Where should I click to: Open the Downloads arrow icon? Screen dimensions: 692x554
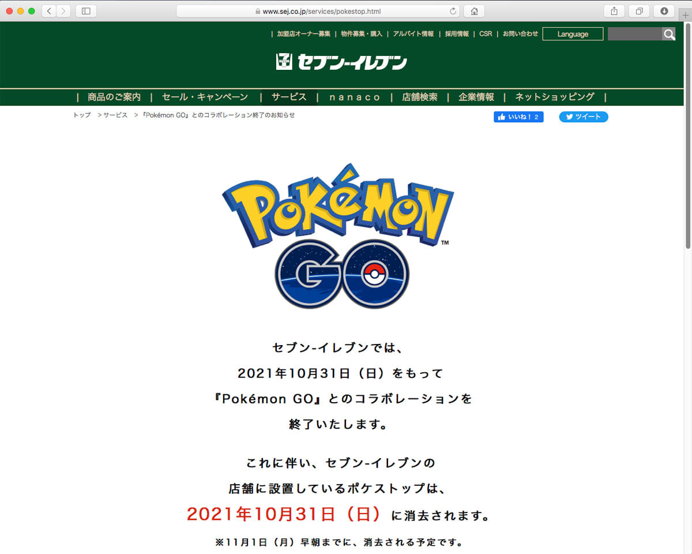click(664, 11)
